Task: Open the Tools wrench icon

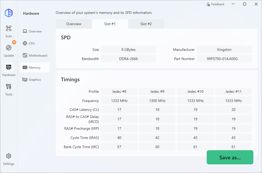Action: pyautogui.click(x=9, y=87)
